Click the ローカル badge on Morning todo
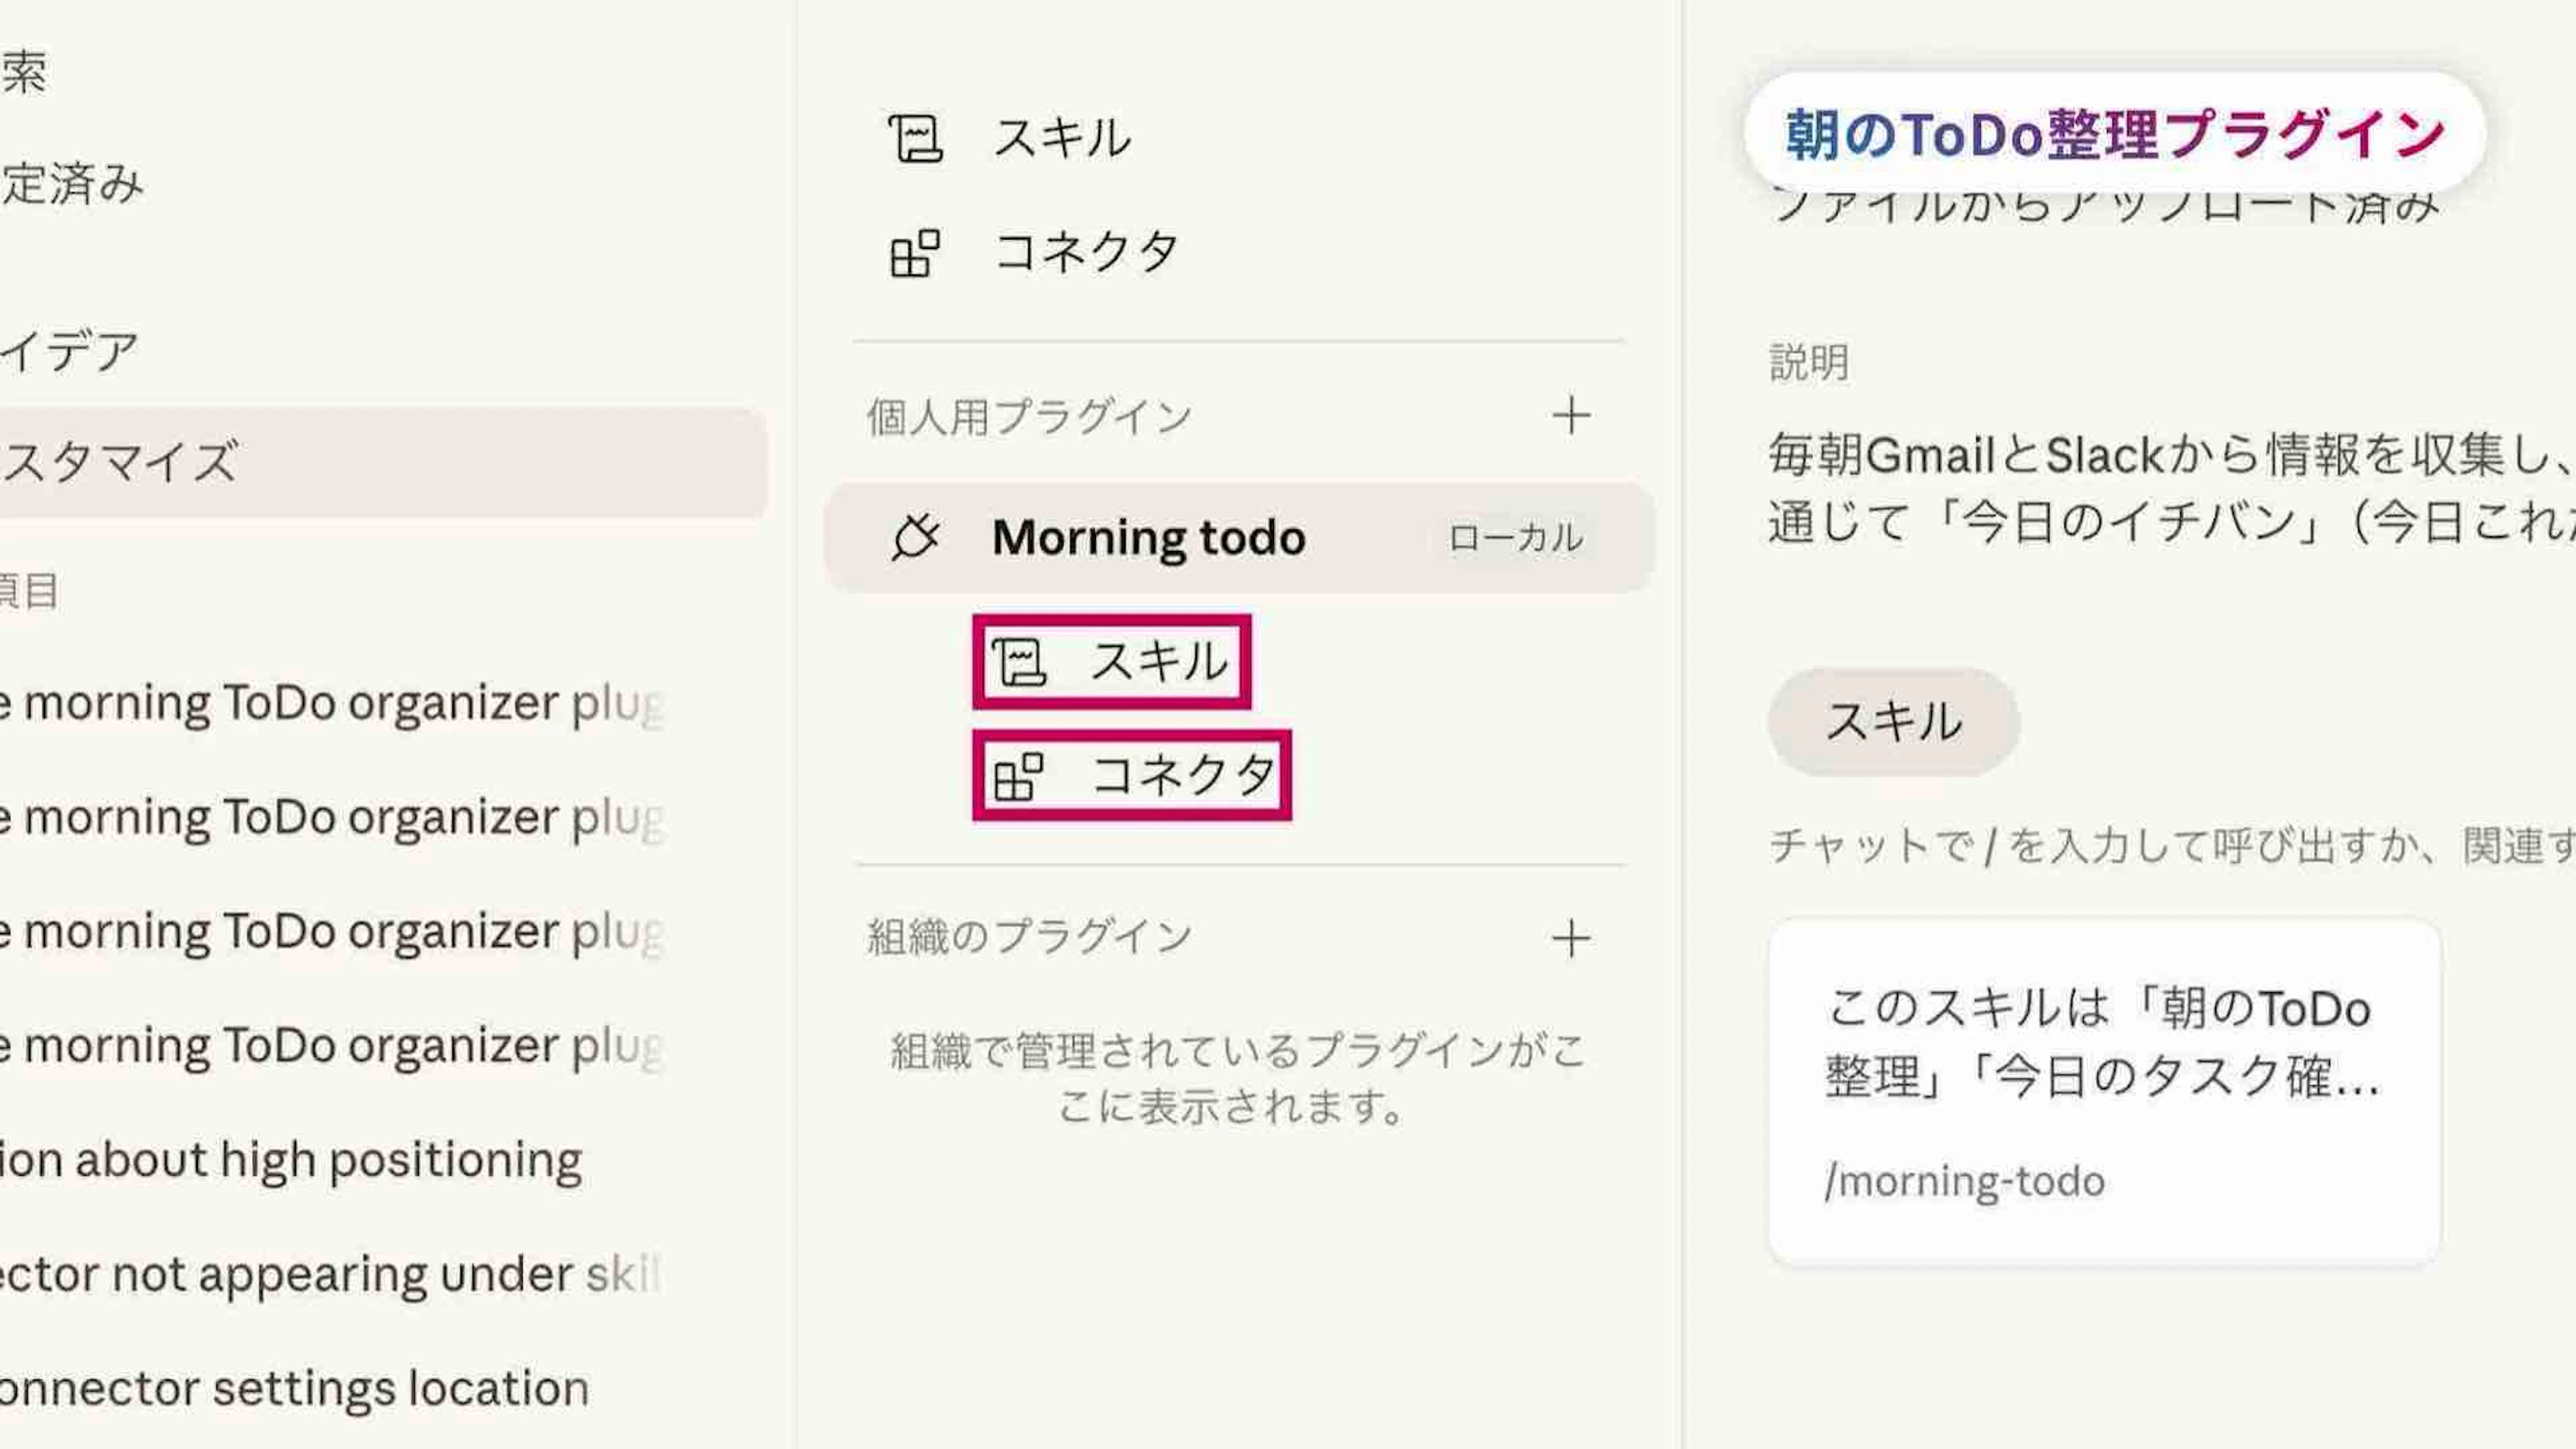The width and height of the screenshot is (2576, 1449). (1515, 538)
